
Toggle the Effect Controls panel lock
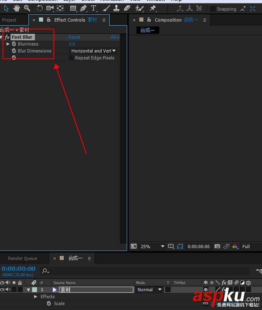click(x=49, y=20)
